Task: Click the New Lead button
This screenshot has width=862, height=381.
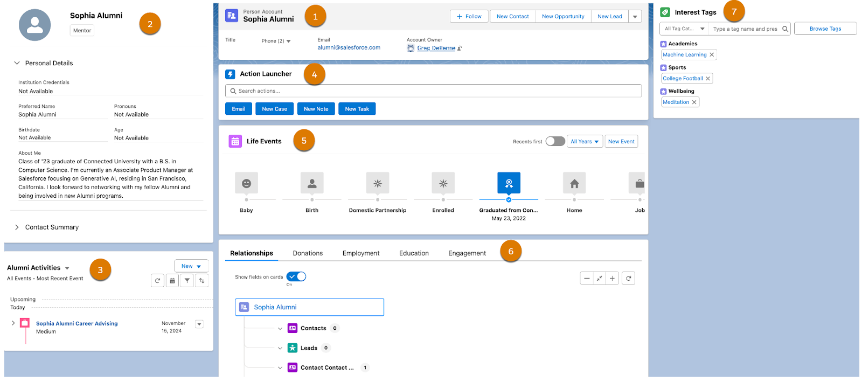Action: 610,17
